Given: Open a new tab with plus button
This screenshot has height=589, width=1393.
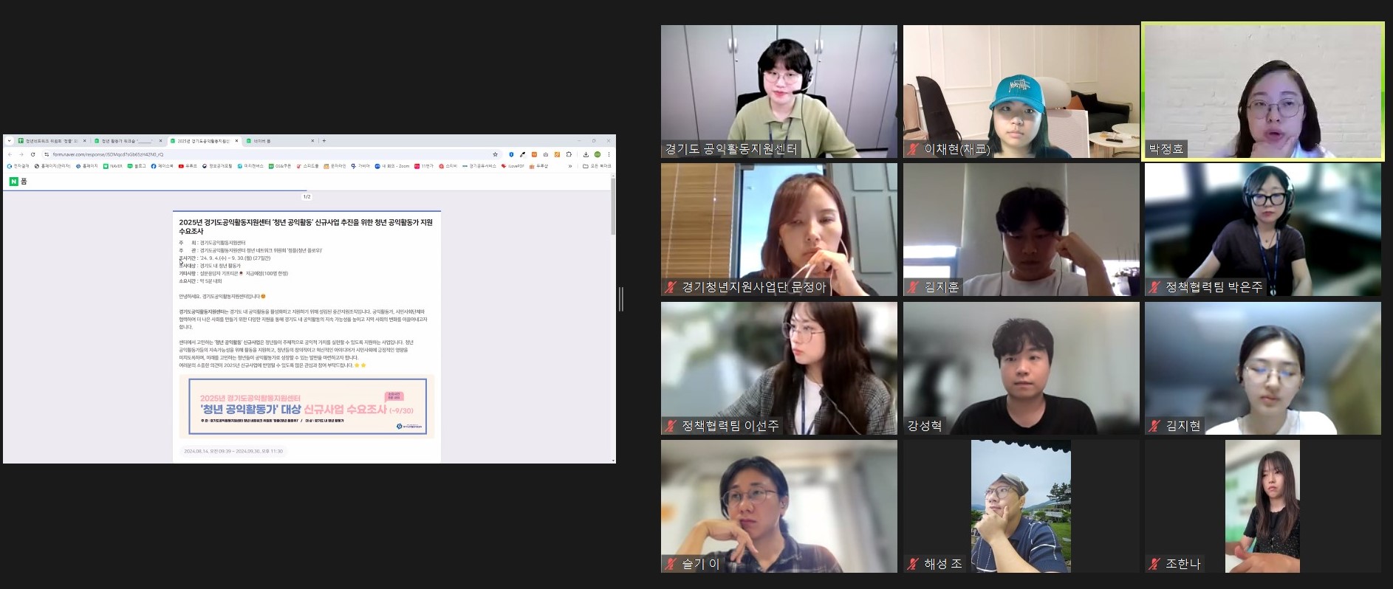Looking at the screenshot, I should 324,140.
